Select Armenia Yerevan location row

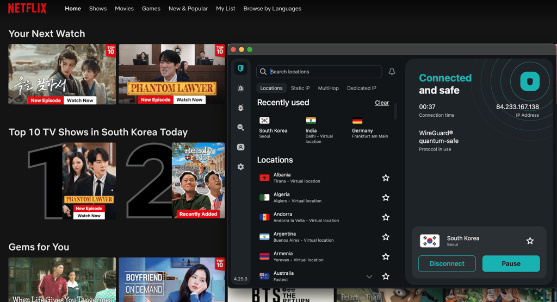point(324,256)
